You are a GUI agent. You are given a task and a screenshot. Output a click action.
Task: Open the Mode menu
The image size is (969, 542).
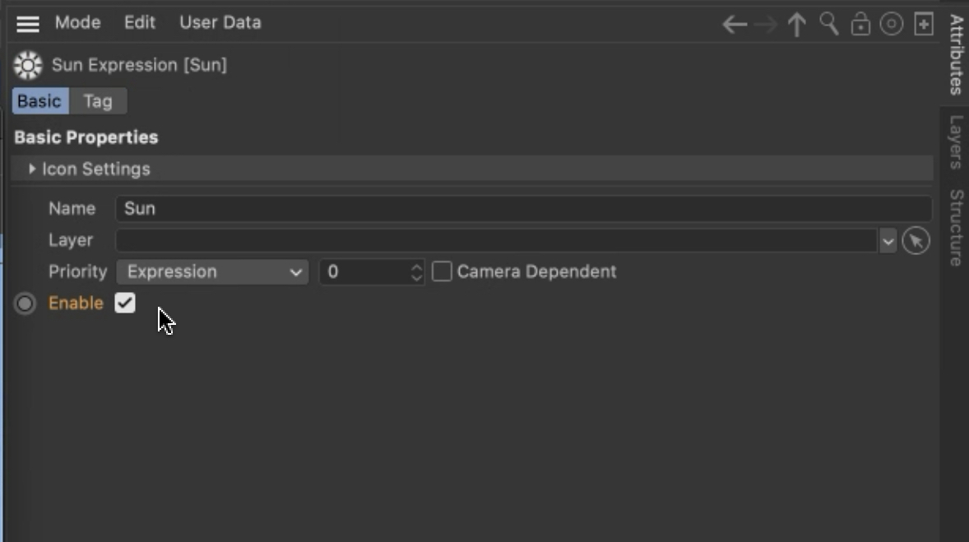click(x=77, y=23)
